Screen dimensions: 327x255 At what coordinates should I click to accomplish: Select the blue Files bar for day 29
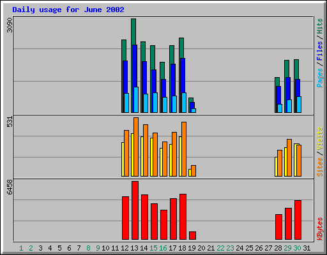(288, 88)
